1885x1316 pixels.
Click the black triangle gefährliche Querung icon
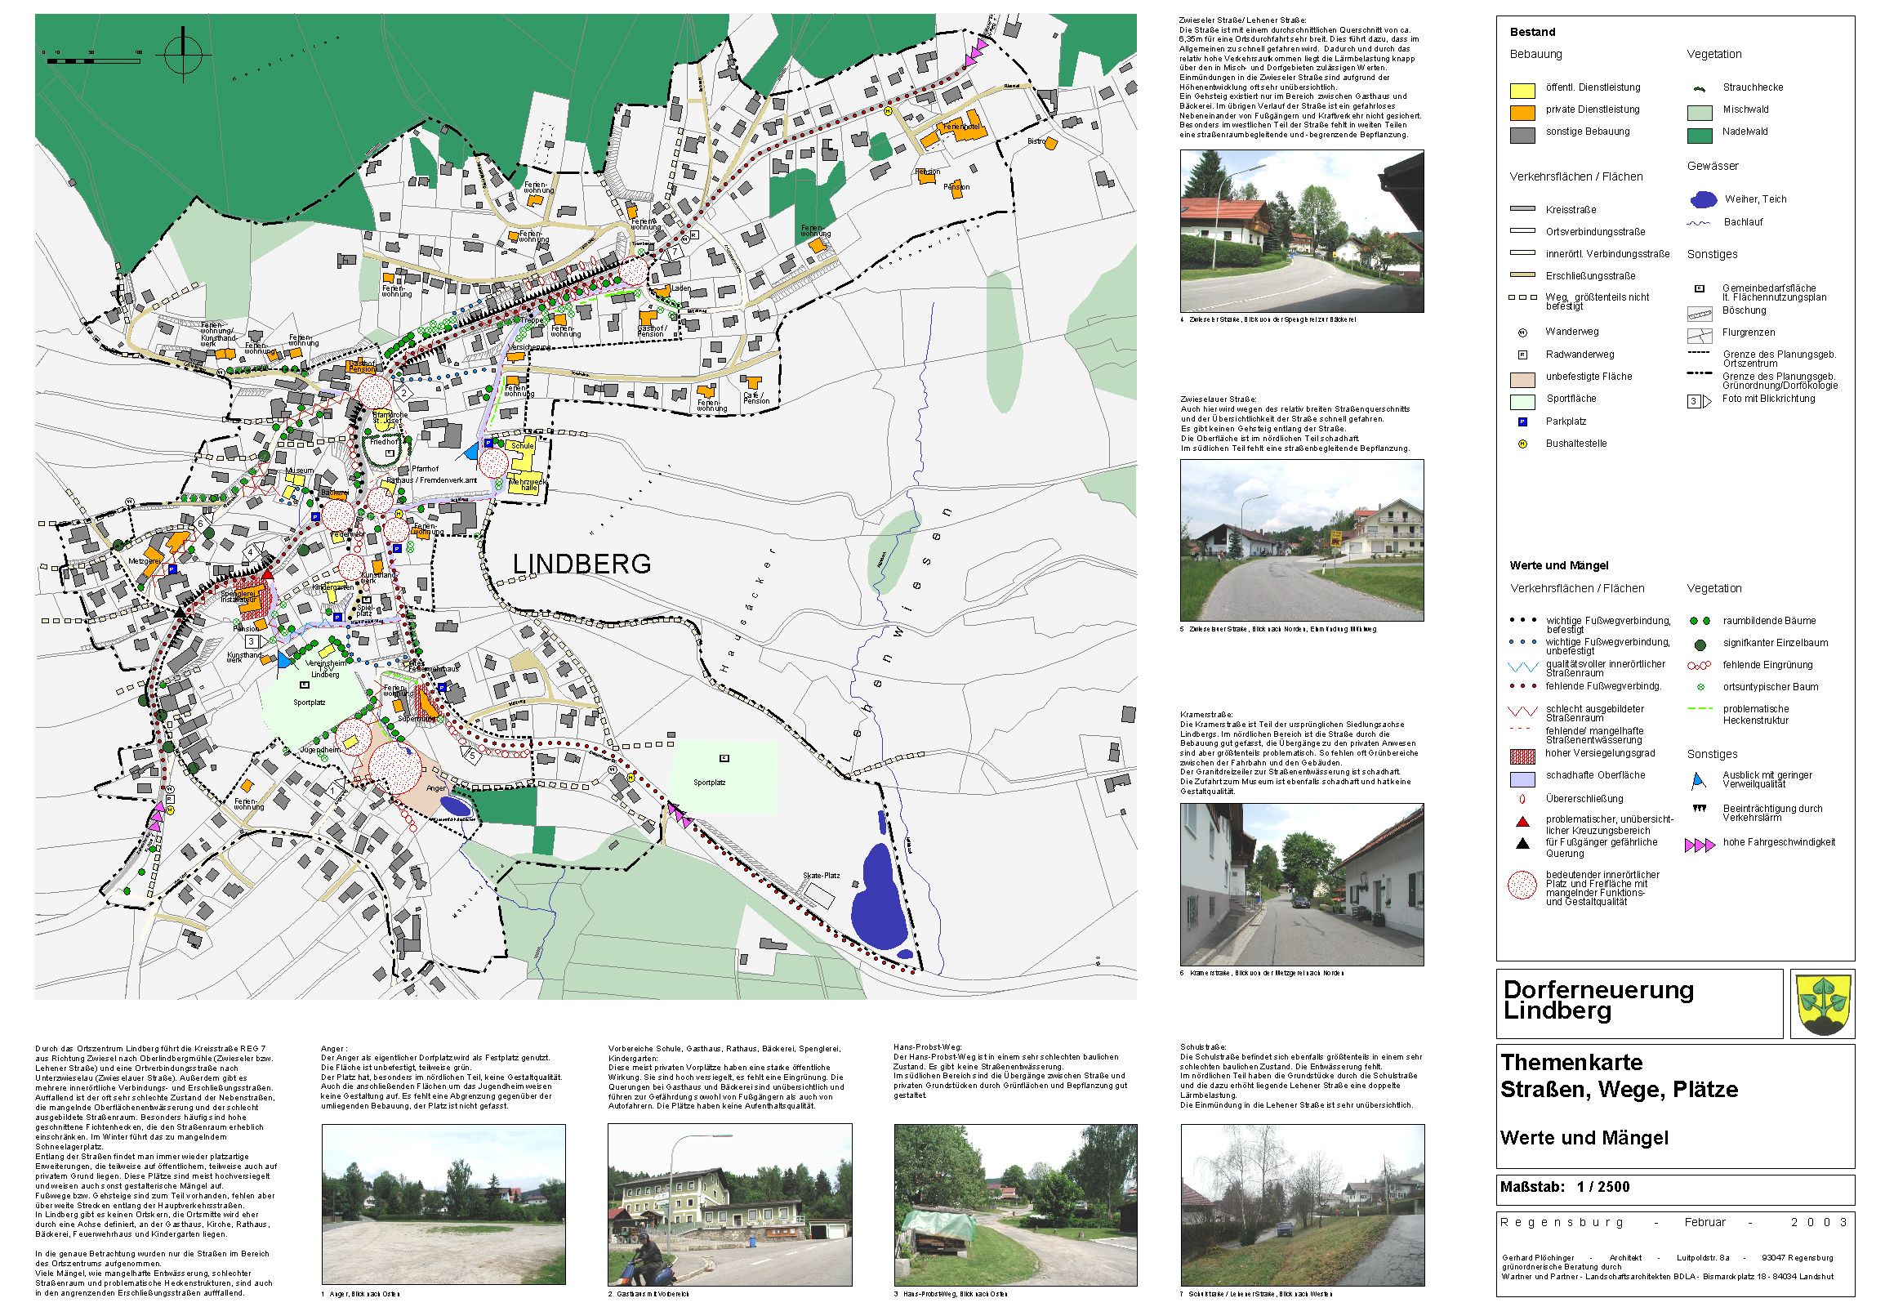[1522, 843]
